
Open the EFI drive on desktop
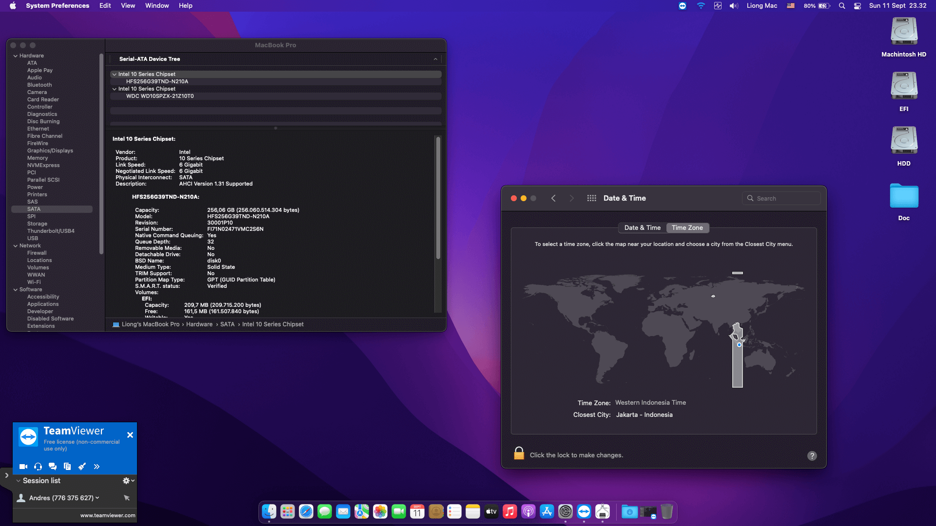click(x=904, y=86)
